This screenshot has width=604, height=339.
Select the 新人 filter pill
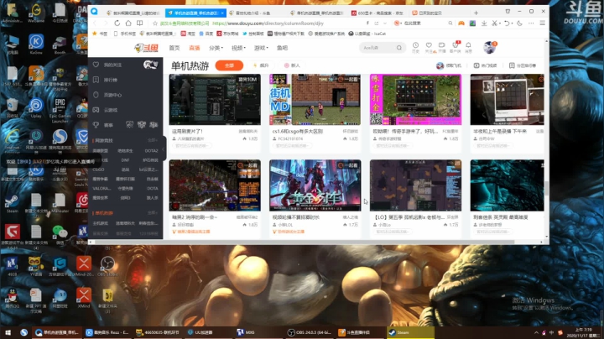(292, 65)
